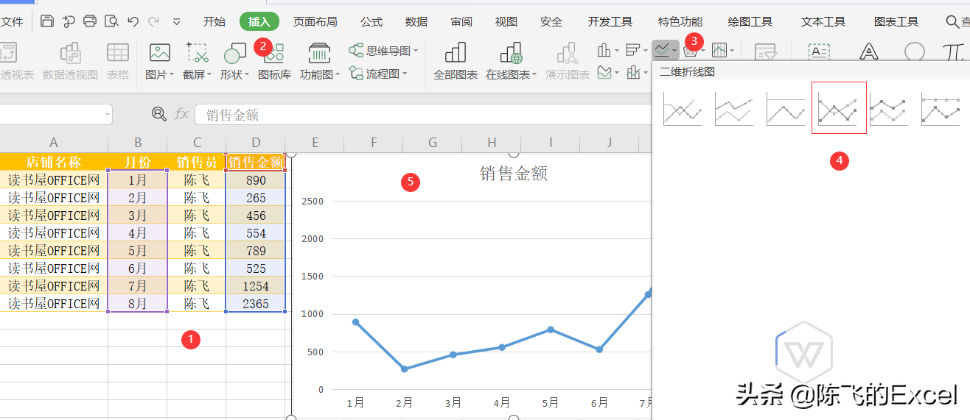The height and width of the screenshot is (420, 970).
Task: Click the 表格 table icon
Action: pos(118,52)
